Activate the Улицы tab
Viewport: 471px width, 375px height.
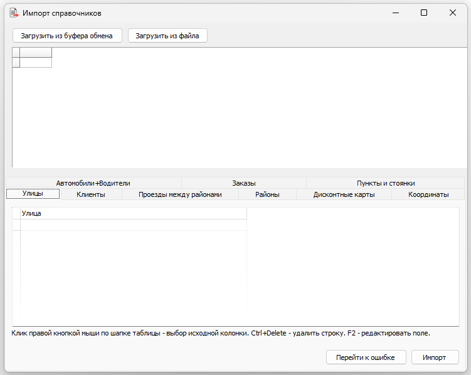point(33,194)
